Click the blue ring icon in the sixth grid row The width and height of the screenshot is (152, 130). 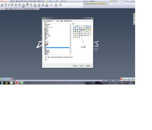click(x=85, y=35)
